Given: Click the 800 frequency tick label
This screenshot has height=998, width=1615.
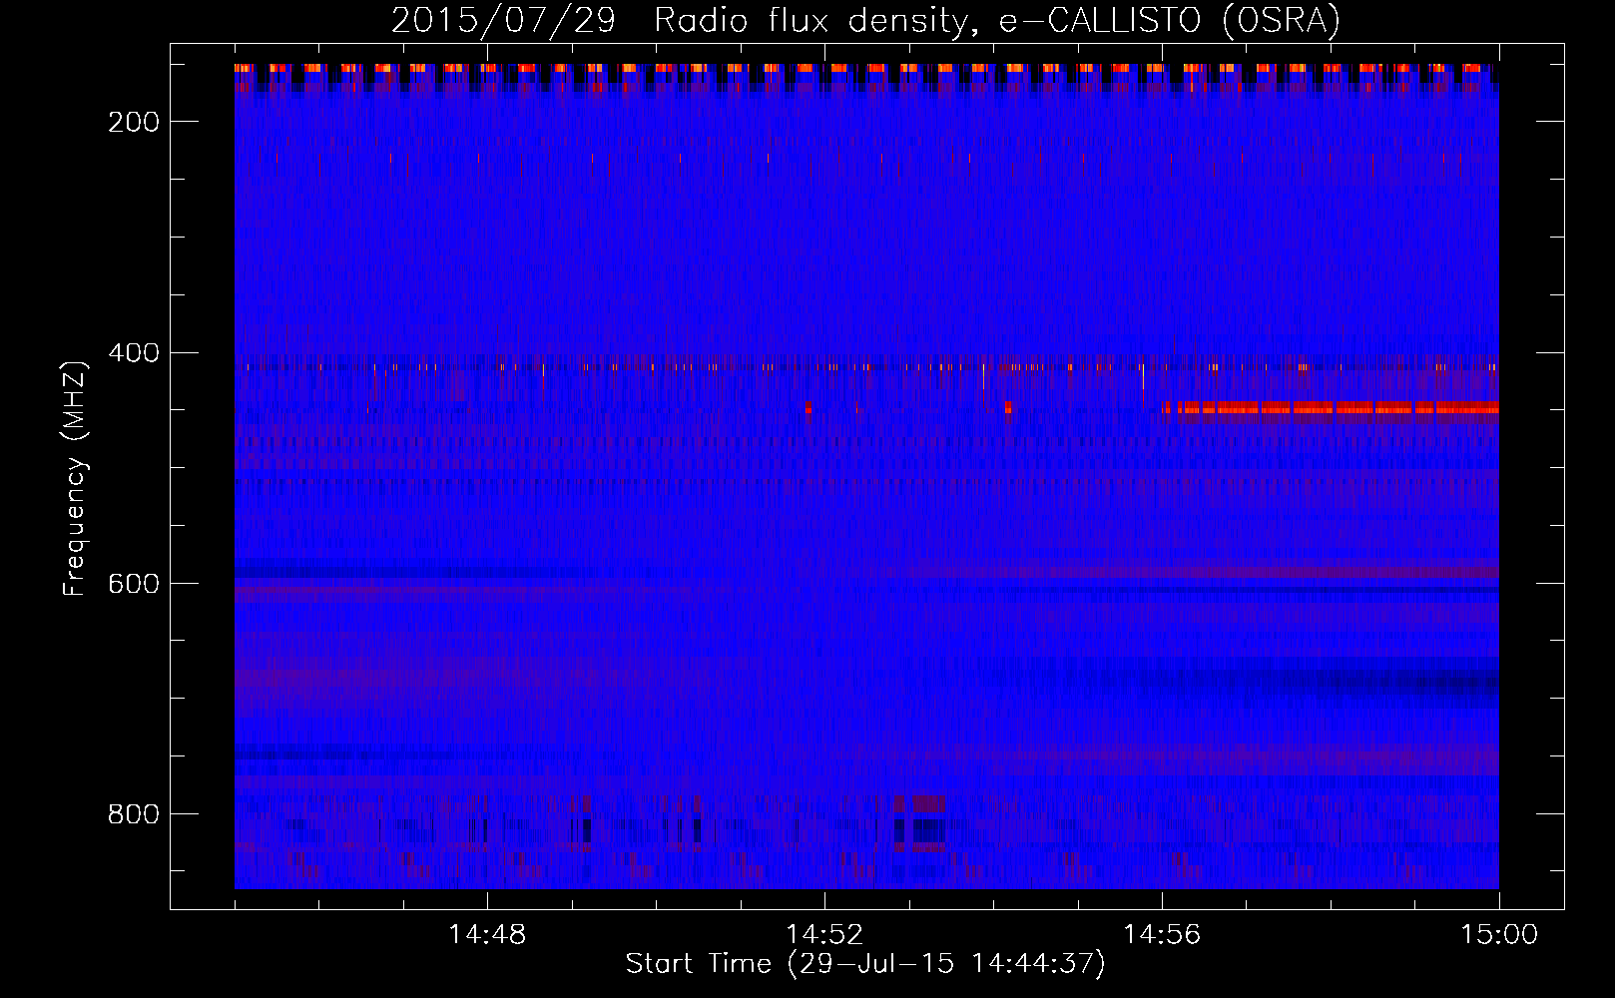Looking at the screenshot, I should click(x=133, y=814).
